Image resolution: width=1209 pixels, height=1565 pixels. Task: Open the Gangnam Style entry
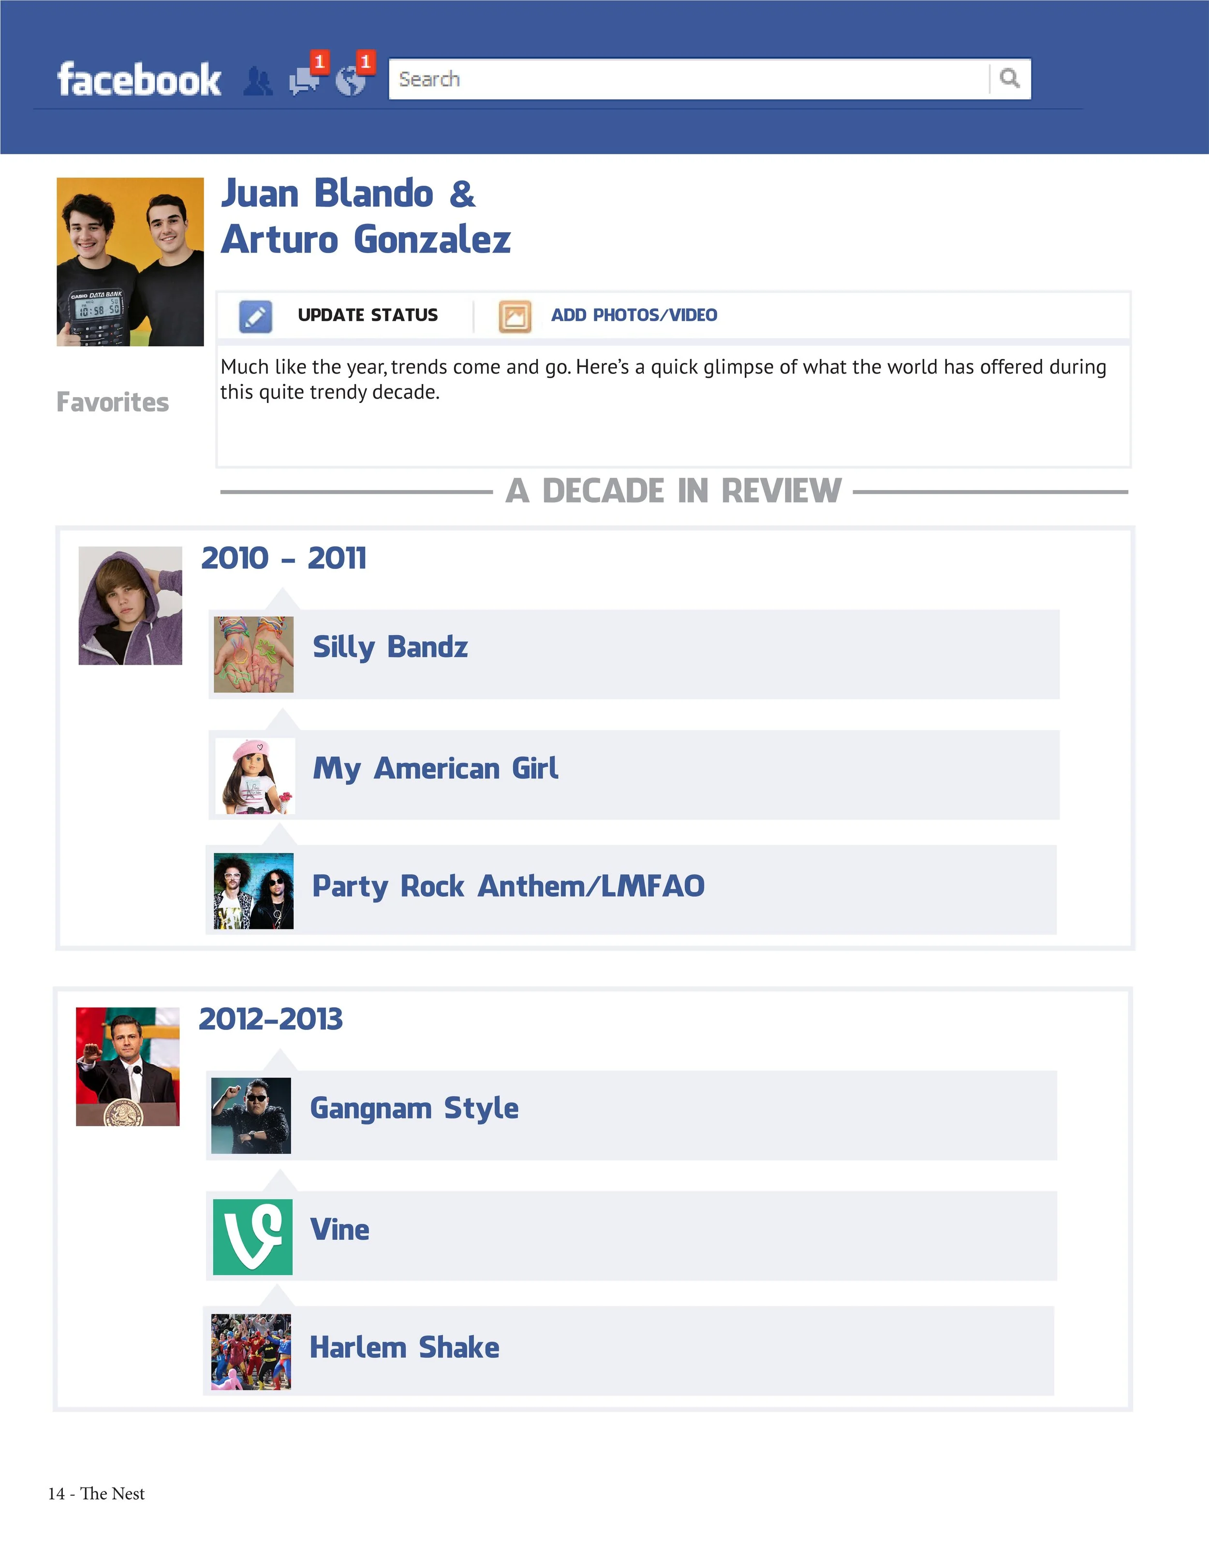click(x=414, y=1108)
